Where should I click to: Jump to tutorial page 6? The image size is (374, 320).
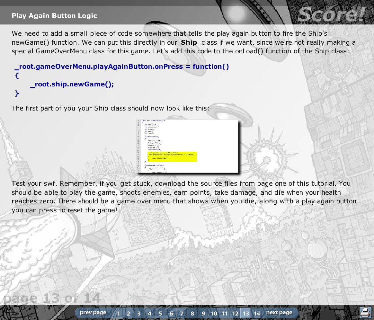click(x=171, y=313)
